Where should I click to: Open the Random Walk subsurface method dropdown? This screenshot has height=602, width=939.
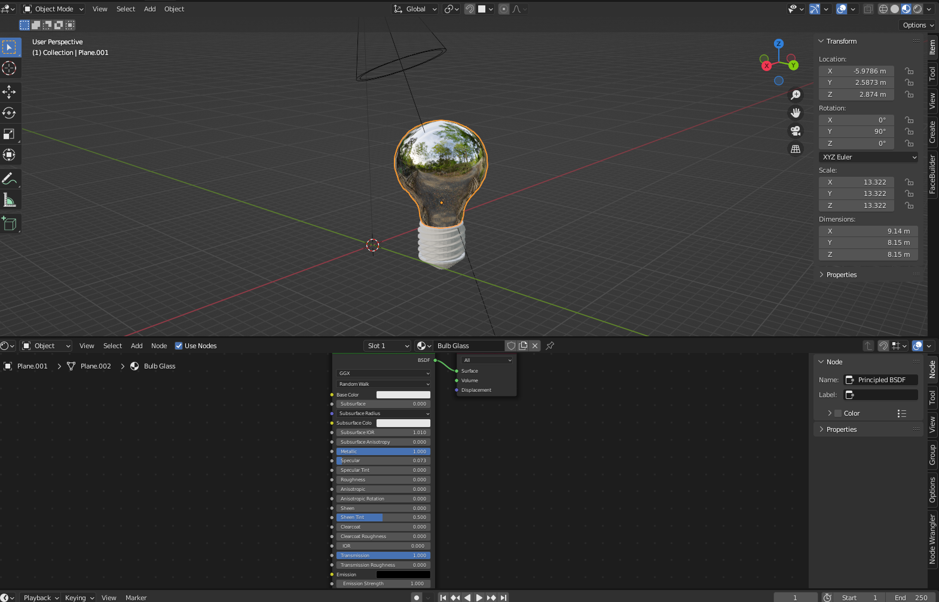[x=384, y=384]
